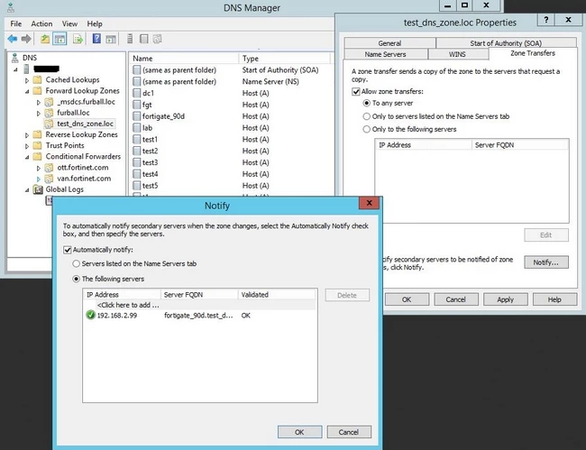Open the File menu

click(15, 24)
